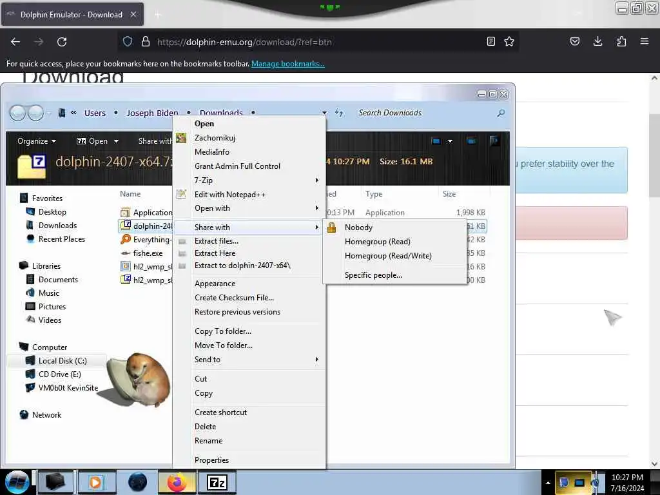This screenshot has height=495, width=660.
Task: Reload the Dolphin download page
Action: [x=62, y=42]
